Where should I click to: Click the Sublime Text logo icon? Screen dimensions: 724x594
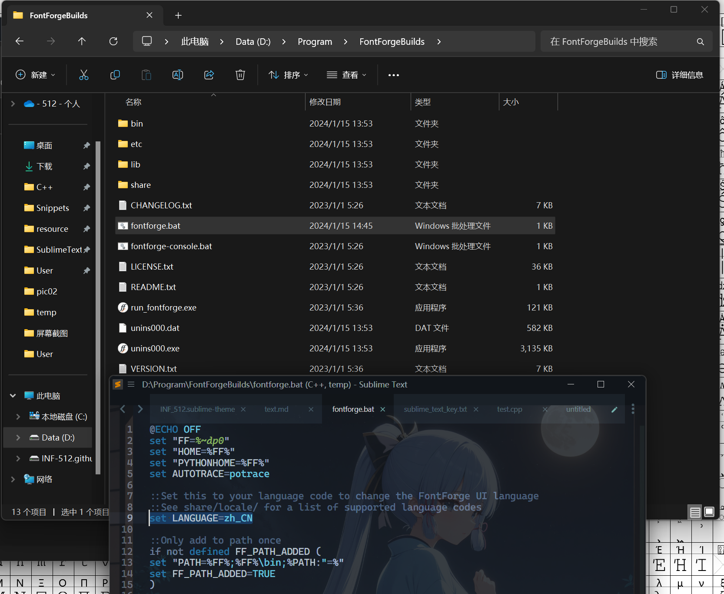coord(117,384)
